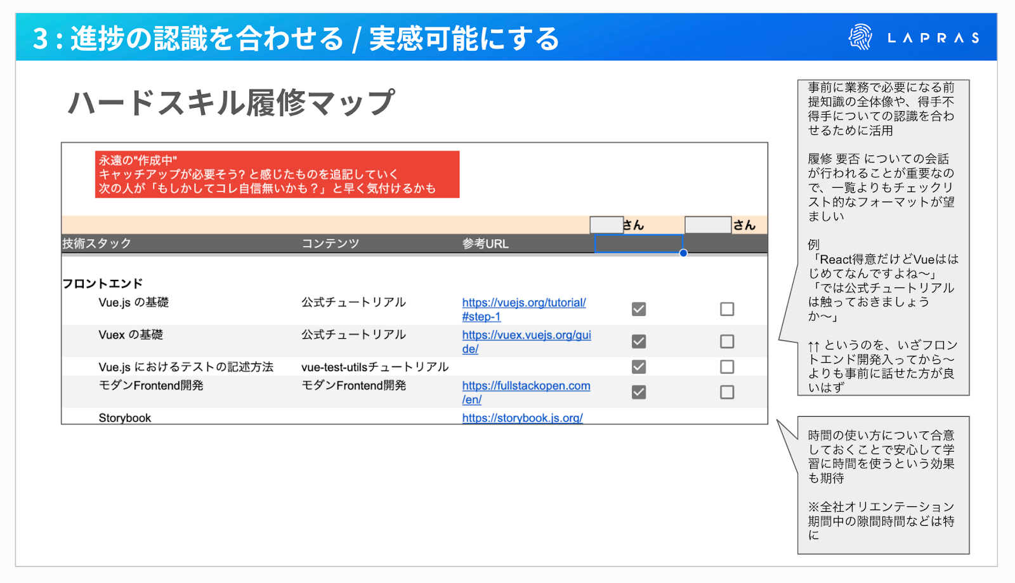1015x583 pixels.
Task: Click the red 永遠の"作成中" note box
Action: tap(277, 174)
